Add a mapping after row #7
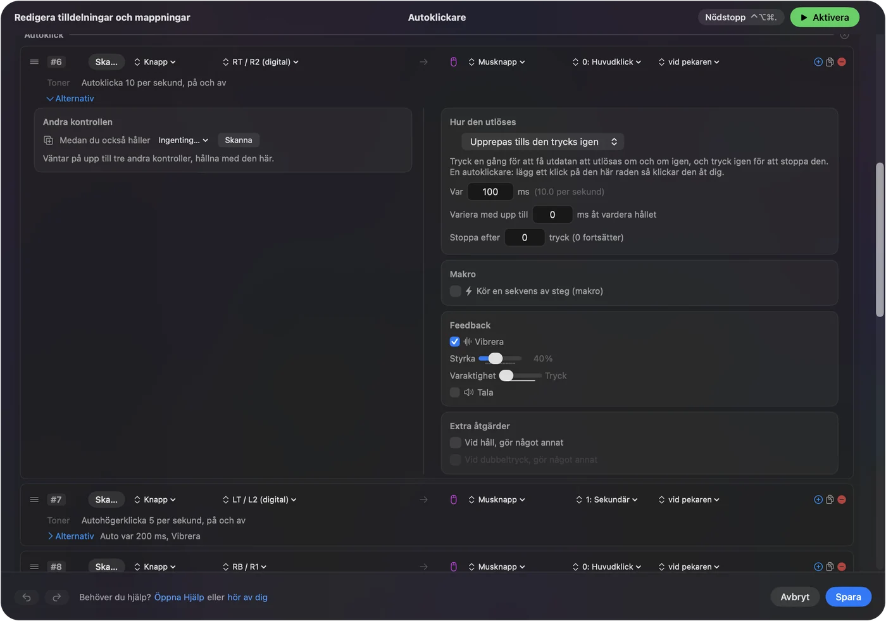 click(x=818, y=499)
